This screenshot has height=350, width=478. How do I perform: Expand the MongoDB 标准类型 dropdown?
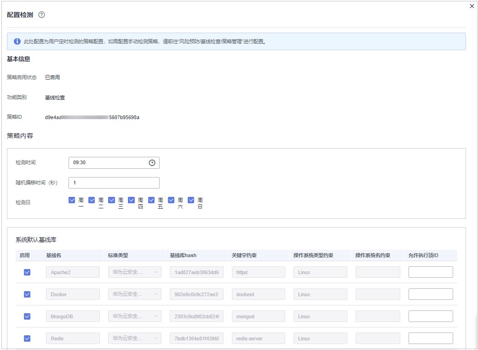(134, 316)
